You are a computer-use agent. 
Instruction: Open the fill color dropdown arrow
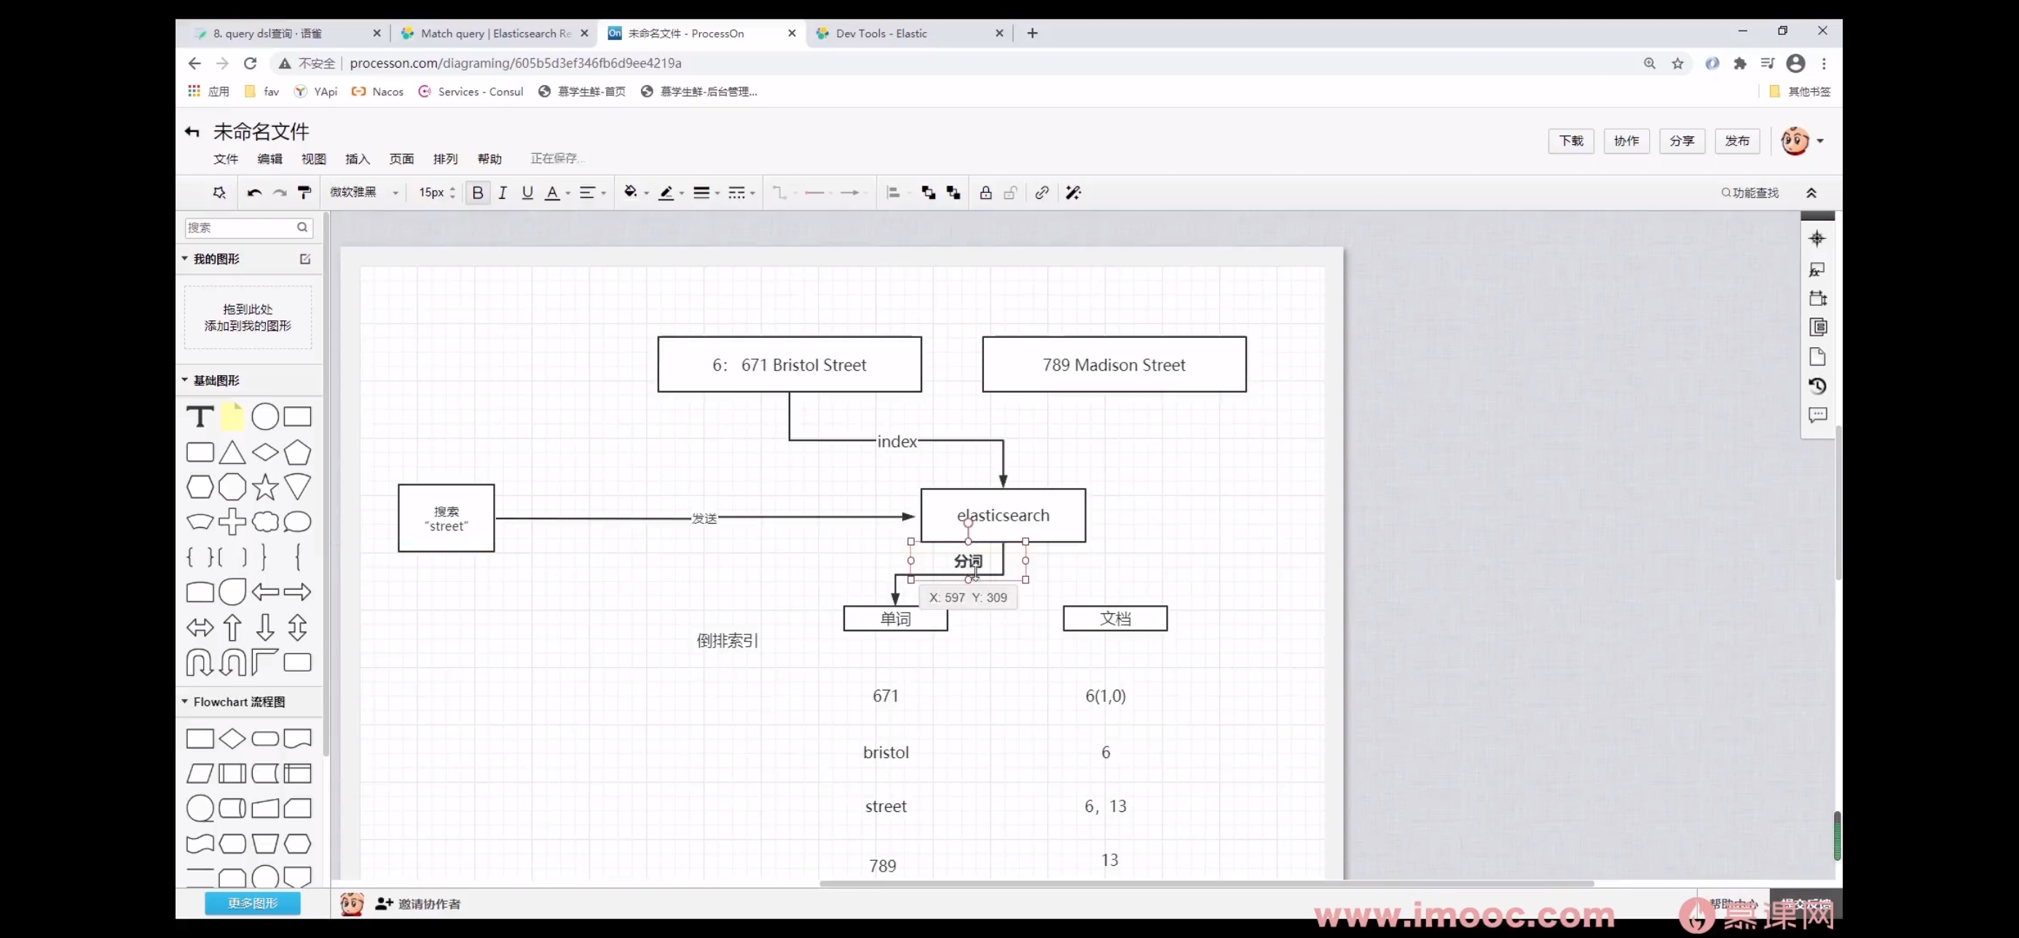(x=647, y=193)
